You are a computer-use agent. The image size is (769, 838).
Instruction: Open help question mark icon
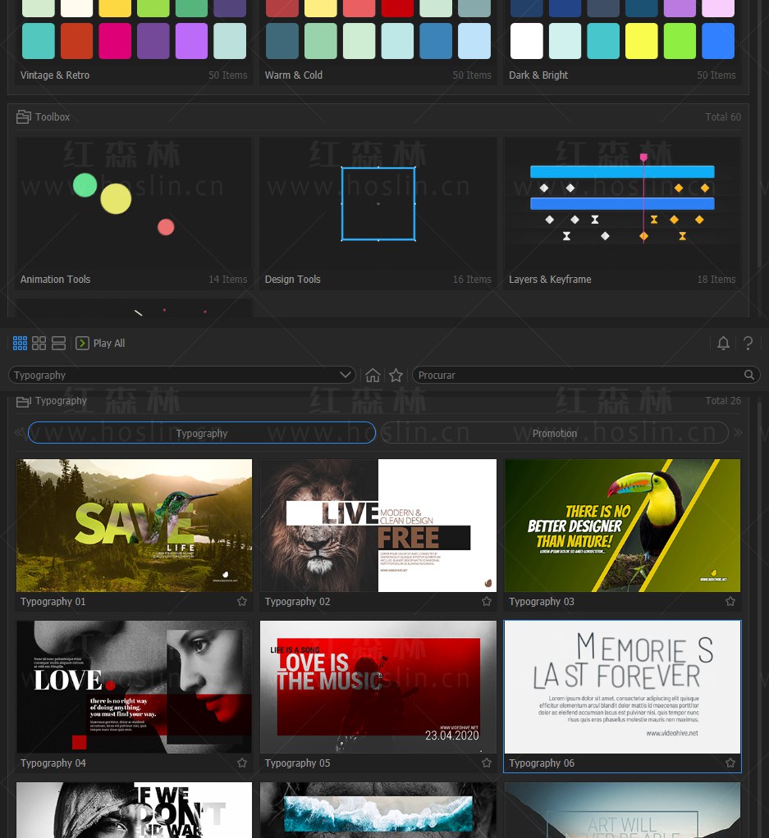[748, 343]
